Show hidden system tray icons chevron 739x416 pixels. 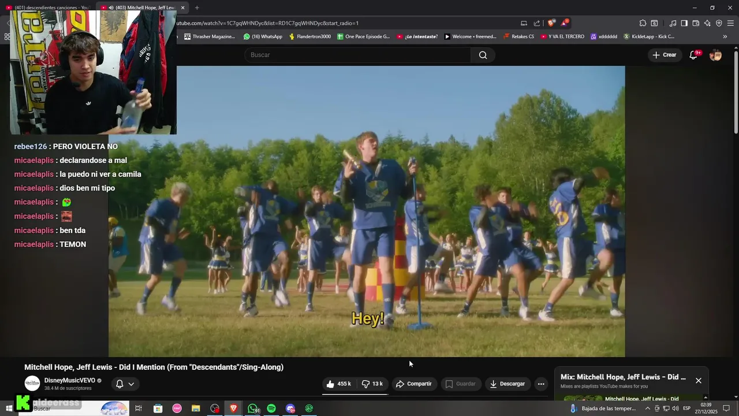click(x=647, y=408)
